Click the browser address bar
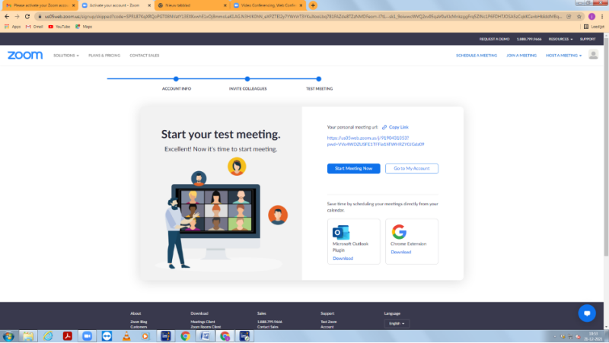The width and height of the screenshot is (609, 343). click(x=303, y=16)
